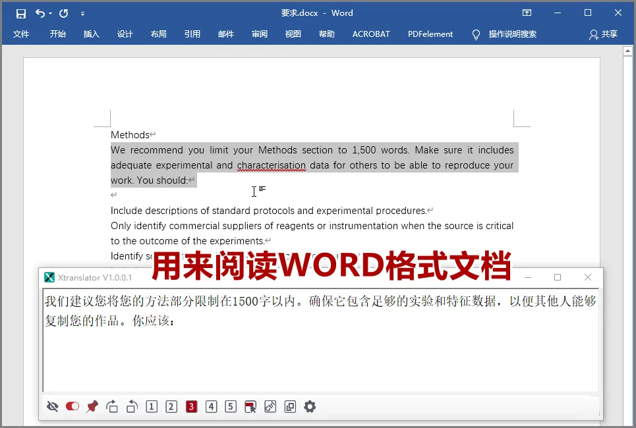This screenshot has height=428, width=636.
Task: Click the selected text 'work. You should:'
Action: point(149,180)
